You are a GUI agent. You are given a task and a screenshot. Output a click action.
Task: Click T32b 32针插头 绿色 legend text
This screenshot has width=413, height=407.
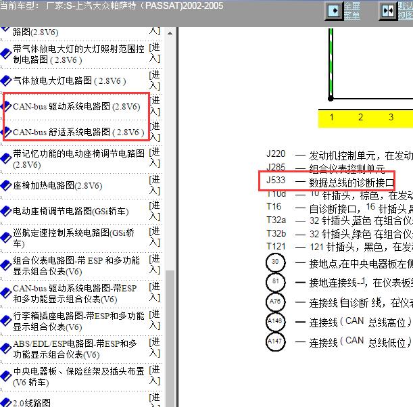(x=339, y=234)
